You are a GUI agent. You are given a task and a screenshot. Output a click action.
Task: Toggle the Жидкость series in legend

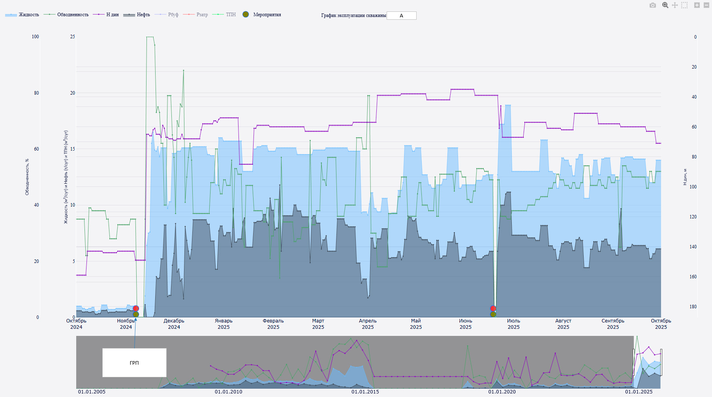point(22,15)
